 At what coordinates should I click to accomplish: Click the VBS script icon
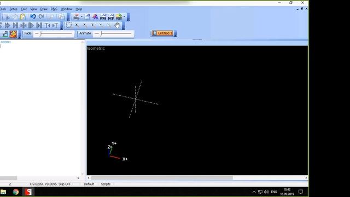[119, 17]
